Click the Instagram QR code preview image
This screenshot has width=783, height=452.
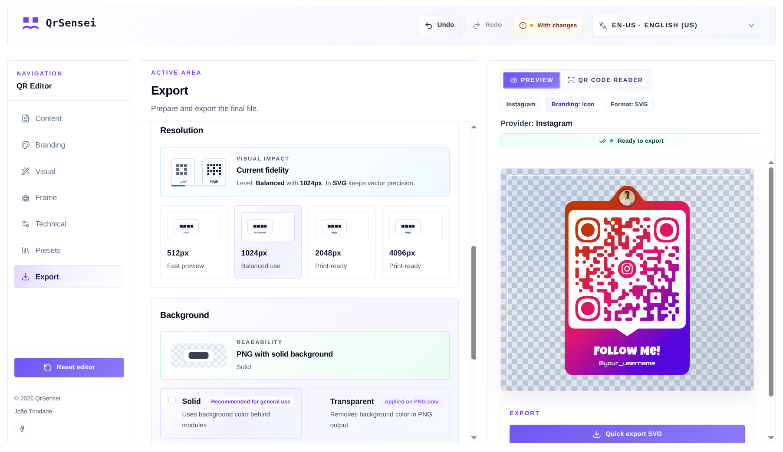[x=627, y=280]
